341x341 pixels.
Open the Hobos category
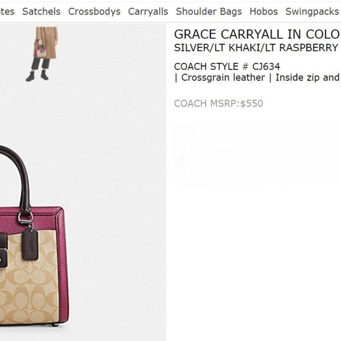263,12
